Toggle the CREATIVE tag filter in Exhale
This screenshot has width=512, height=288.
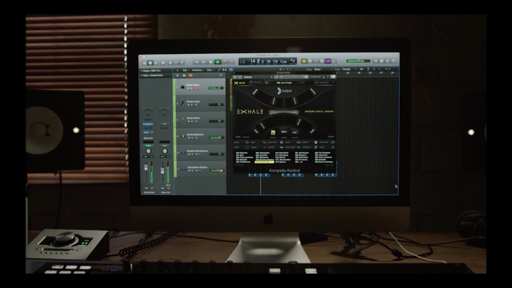pos(324,142)
